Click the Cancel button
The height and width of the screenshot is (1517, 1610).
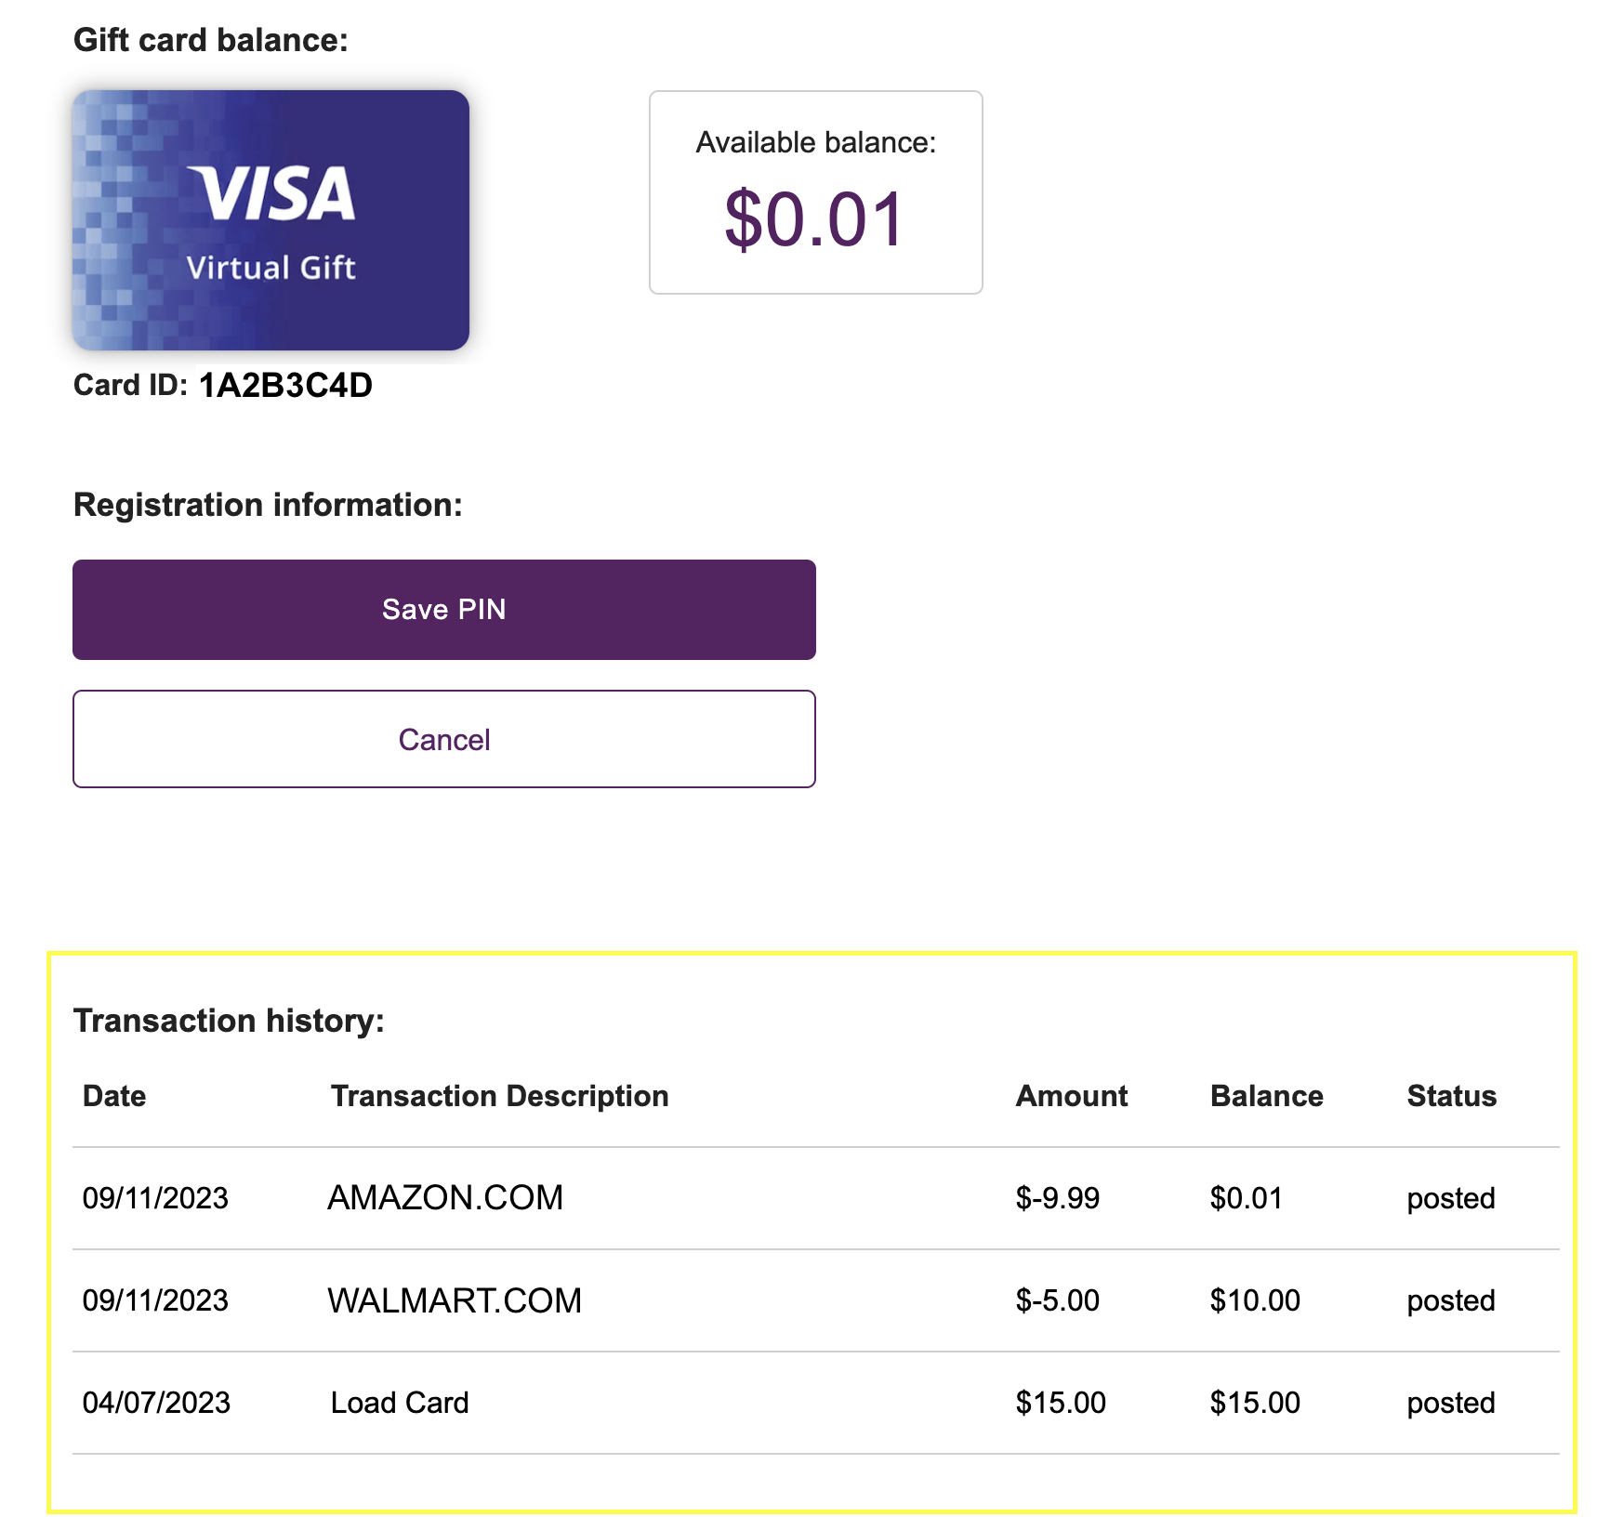[444, 739]
